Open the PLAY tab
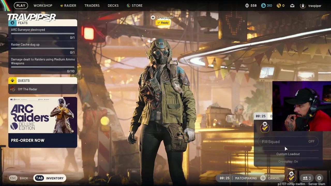 point(21,5)
